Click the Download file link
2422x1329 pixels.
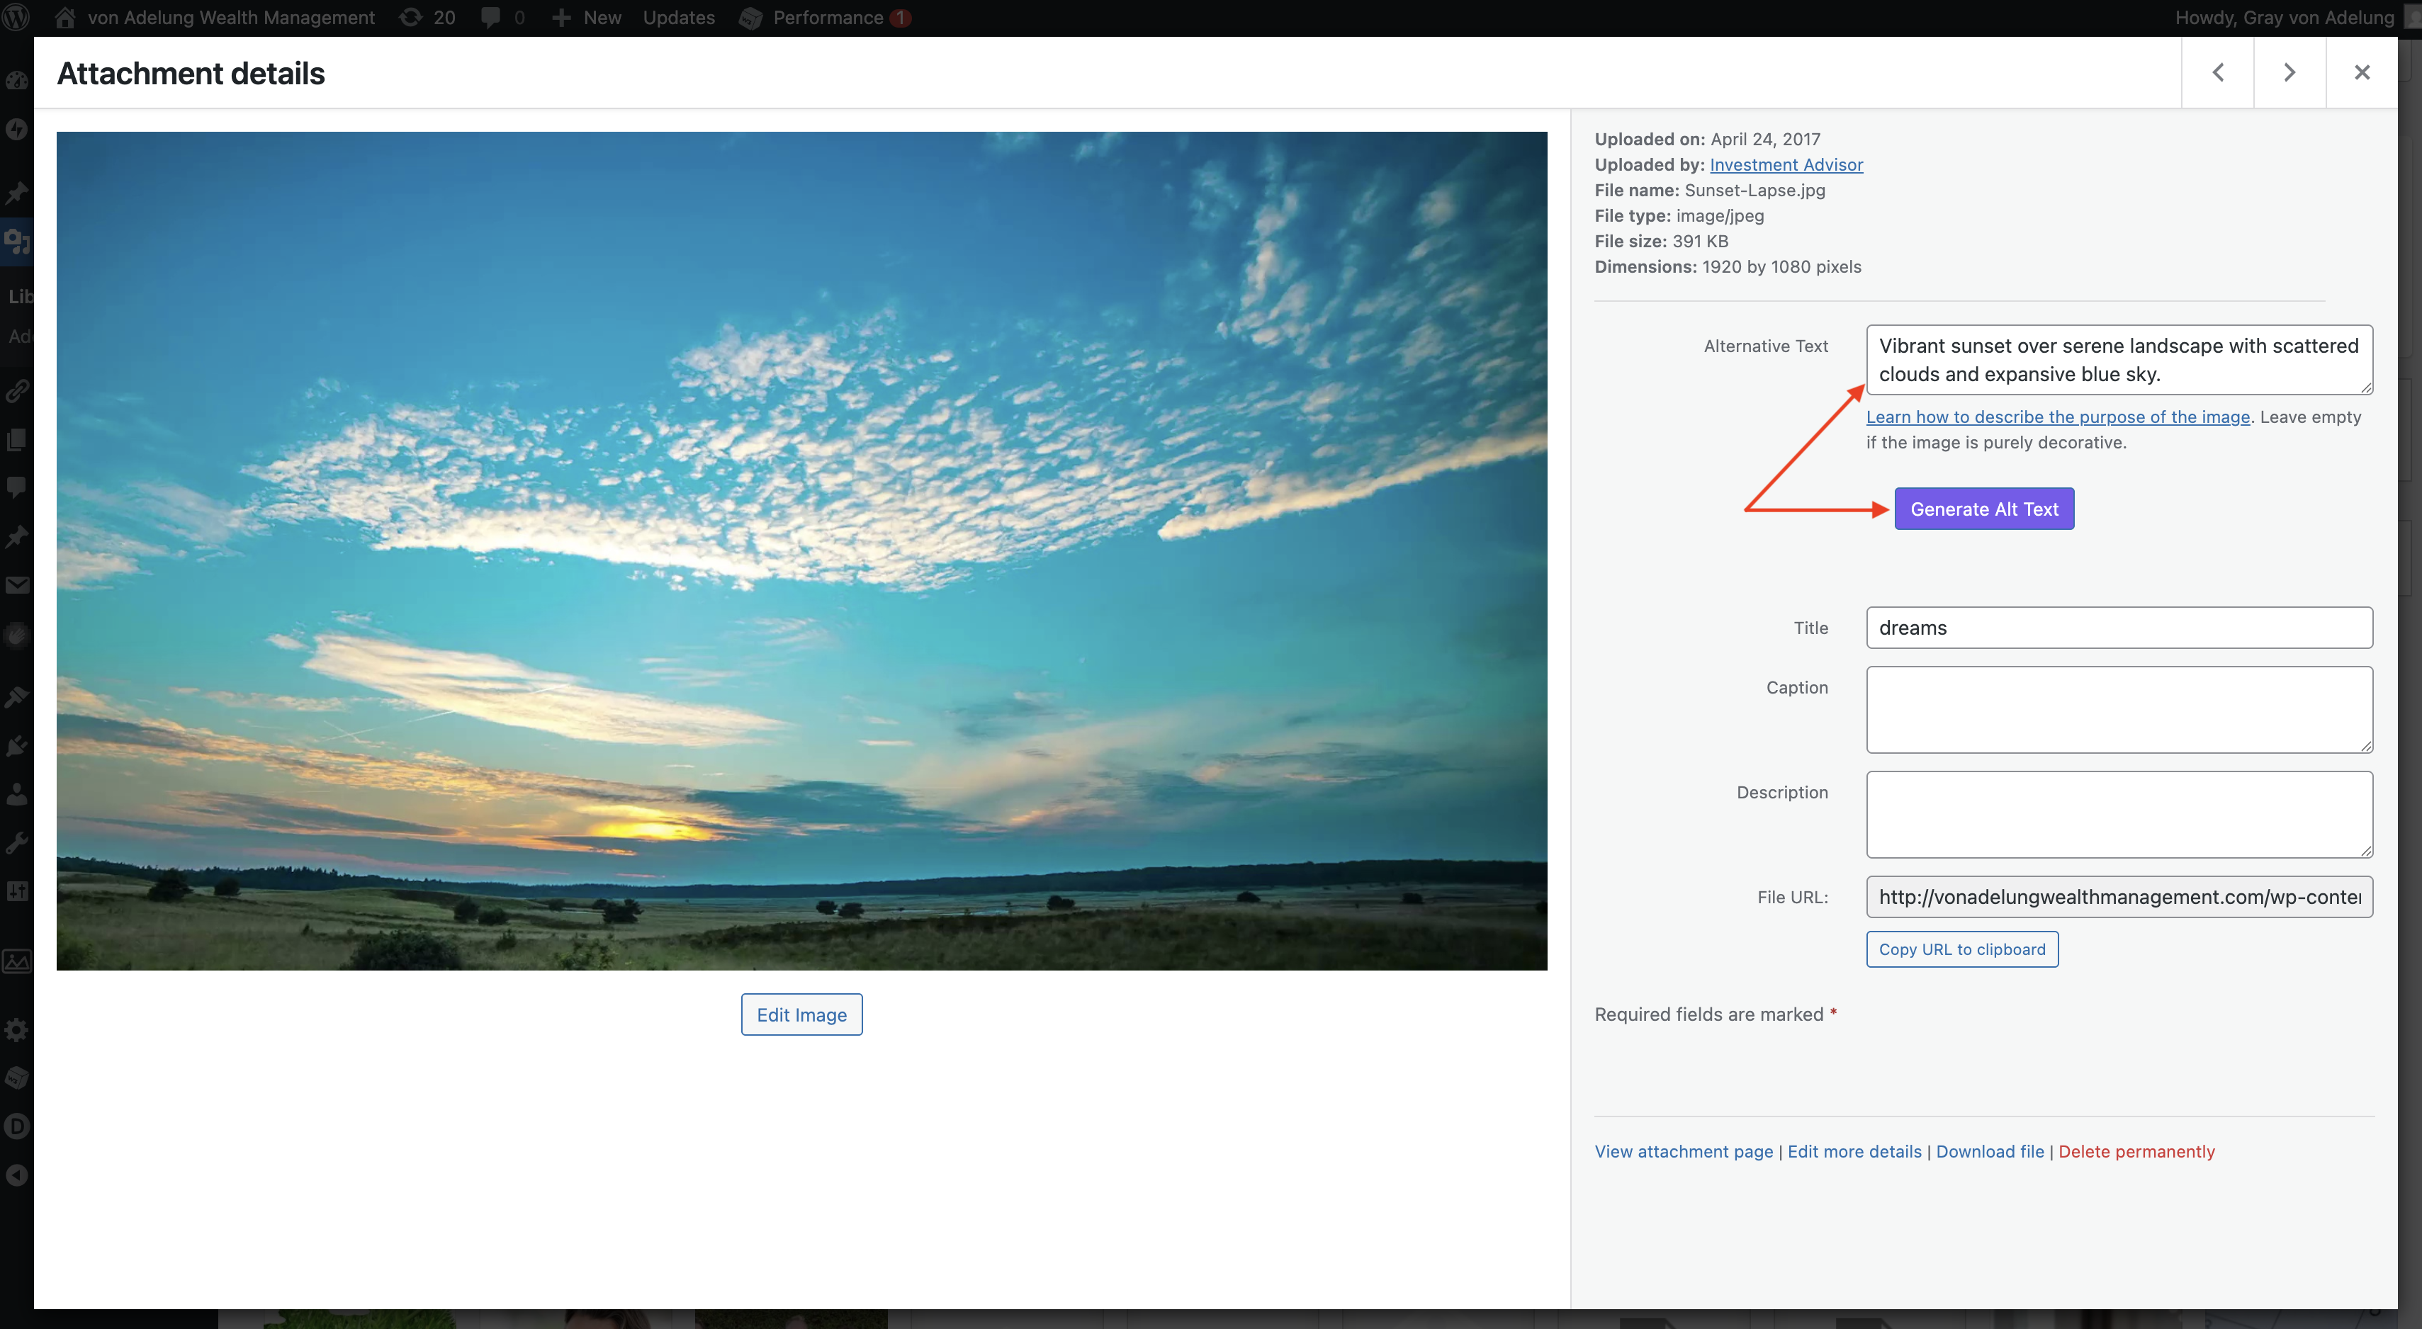pos(1990,1151)
